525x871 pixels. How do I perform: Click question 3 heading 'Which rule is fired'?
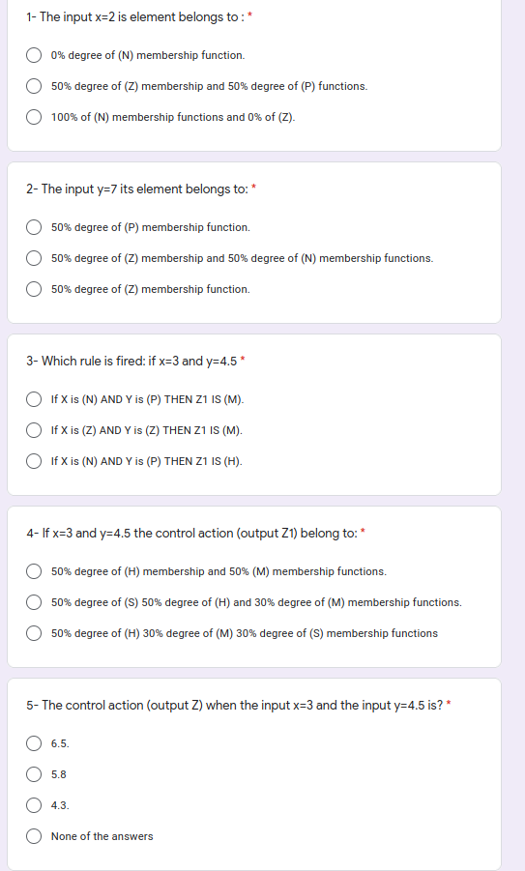[131, 362]
